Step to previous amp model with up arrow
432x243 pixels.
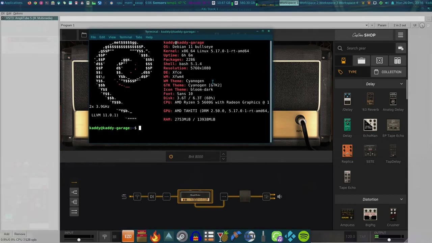point(223,154)
